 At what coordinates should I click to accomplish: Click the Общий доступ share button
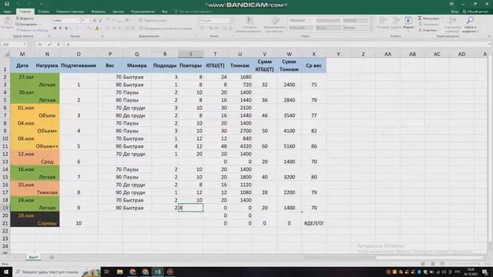[x=475, y=12]
